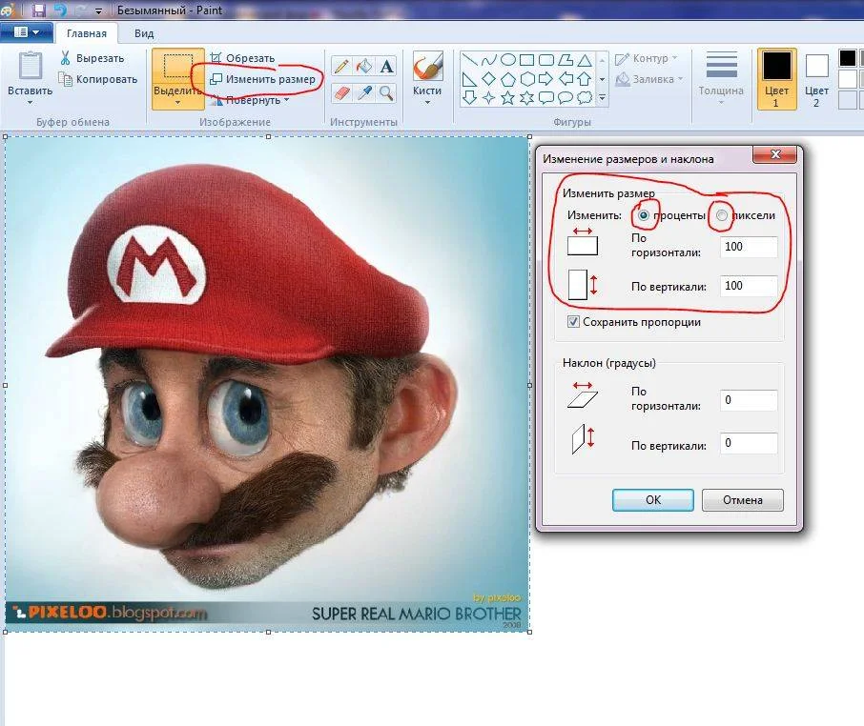
Task: Expand the shapes gallery more arrow
Action: (603, 98)
